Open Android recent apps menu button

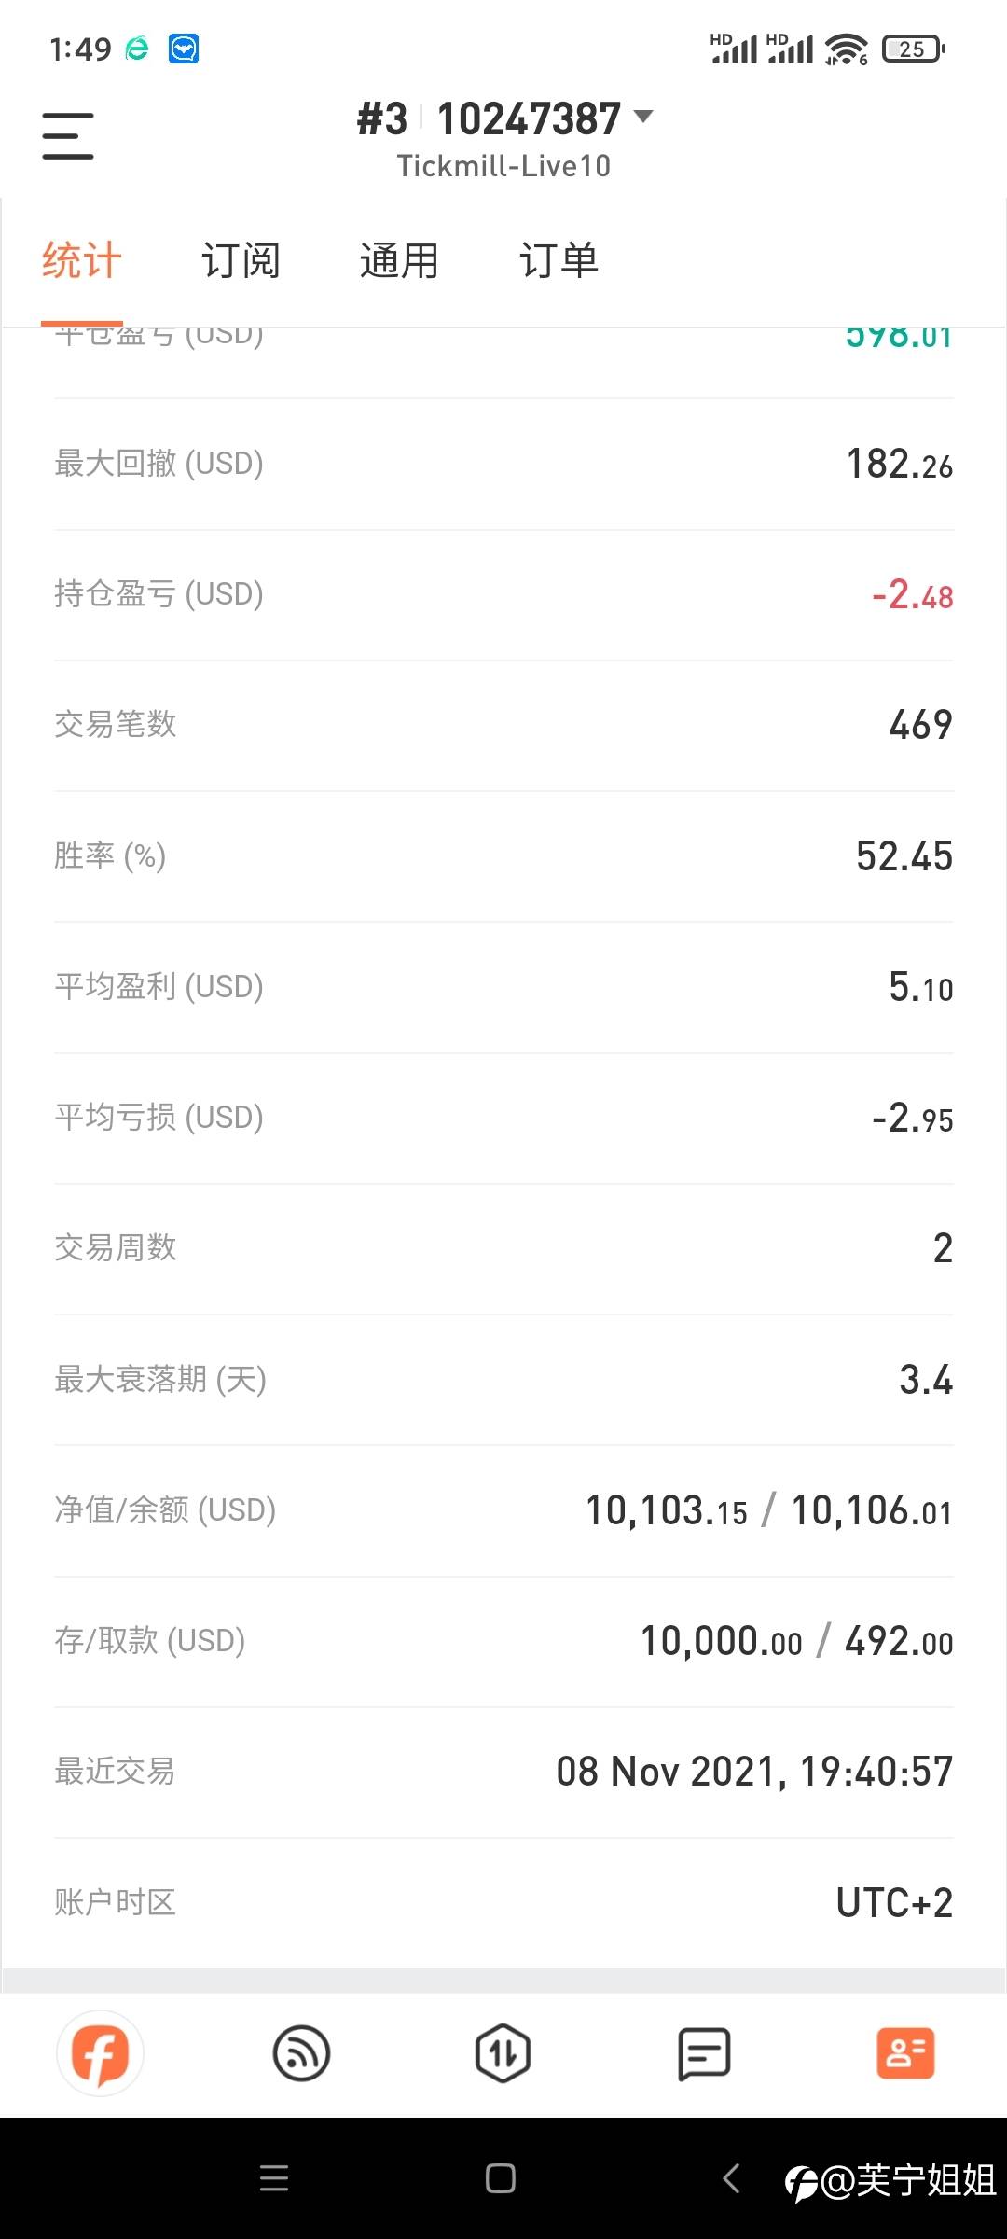[274, 2178]
